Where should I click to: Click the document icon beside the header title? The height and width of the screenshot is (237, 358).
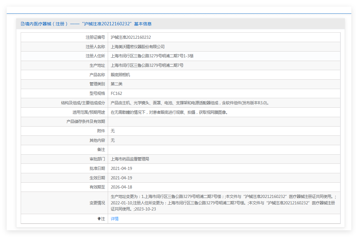[x=23, y=24]
